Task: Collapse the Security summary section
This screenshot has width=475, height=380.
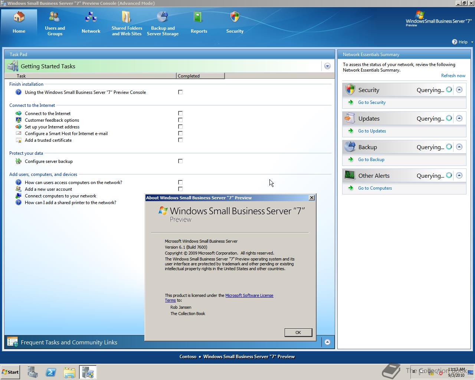Action: click(x=459, y=89)
